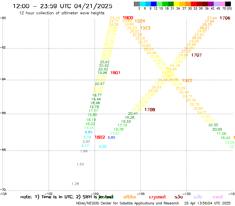Screen dimensions: 235x206
Task: Select the wave height value 26.10
Action: pyautogui.click(x=195, y=104)
